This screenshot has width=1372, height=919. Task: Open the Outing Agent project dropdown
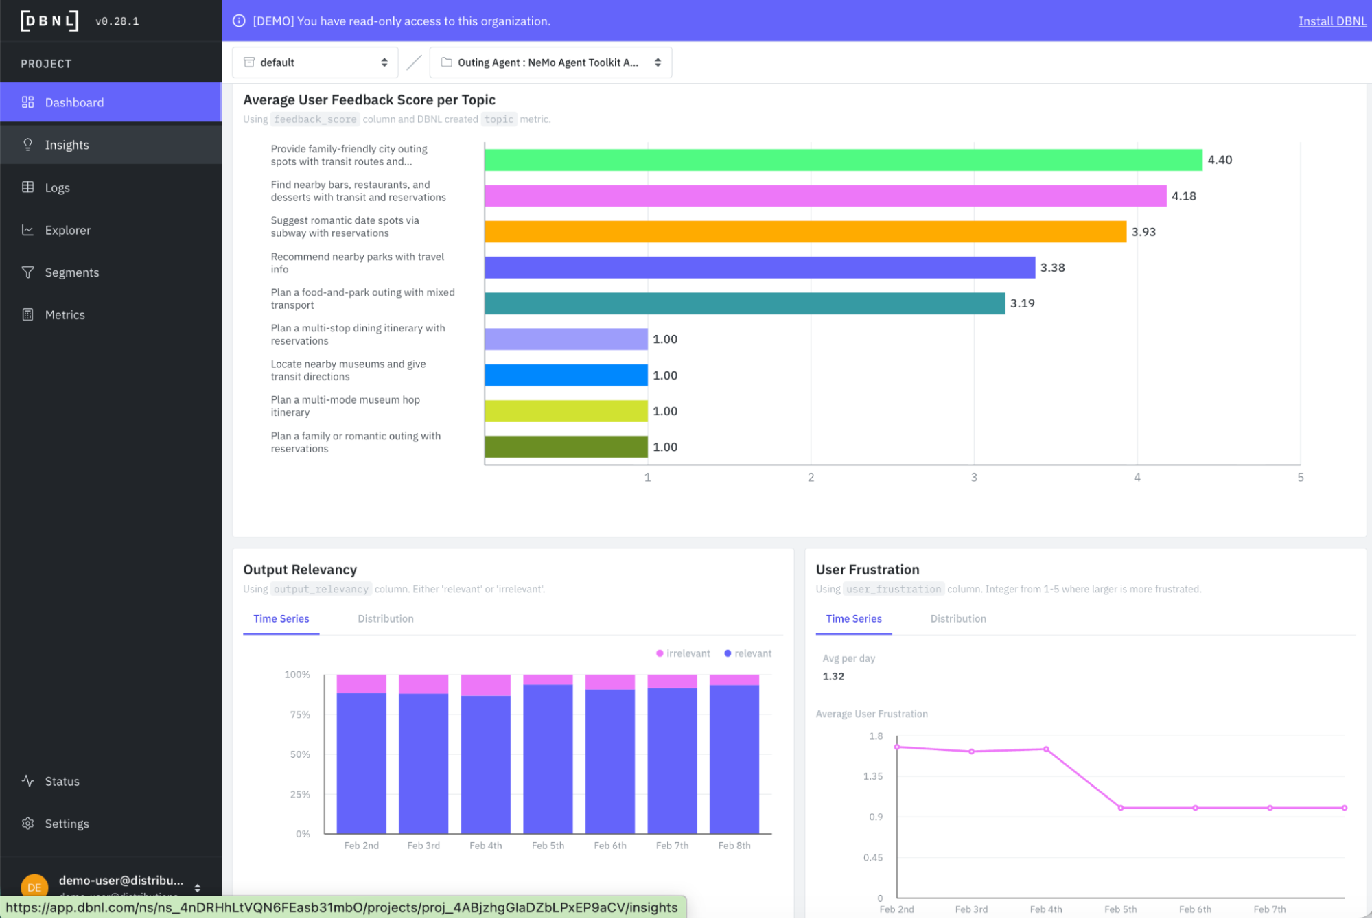(x=550, y=62)
